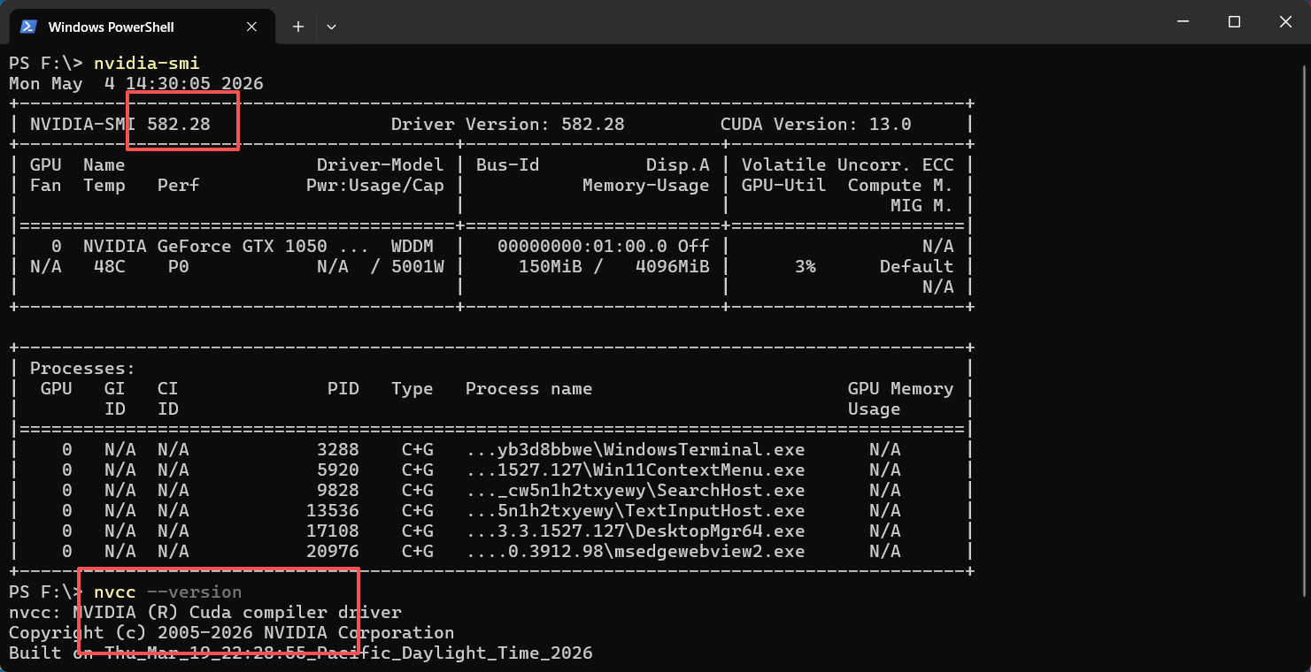Click the PowerShell icon in the tab

coord(28,27)
